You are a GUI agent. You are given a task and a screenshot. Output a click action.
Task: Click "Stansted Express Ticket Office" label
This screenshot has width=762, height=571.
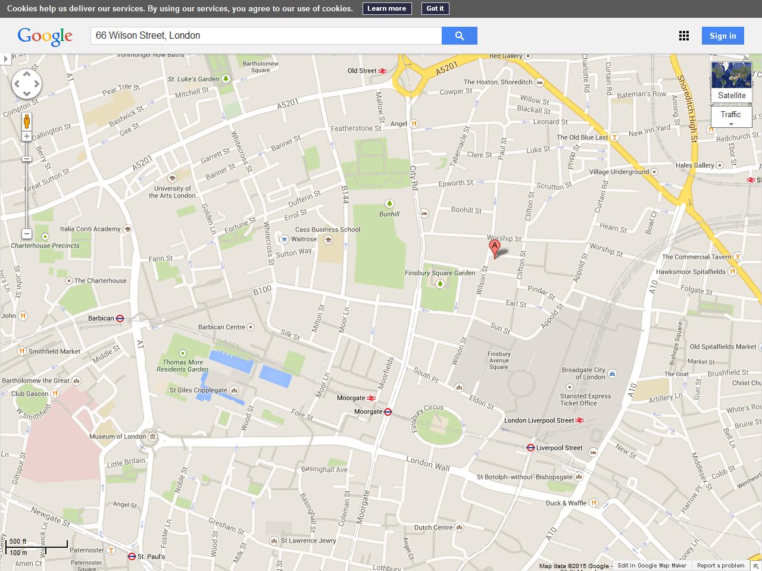point(586,400)
